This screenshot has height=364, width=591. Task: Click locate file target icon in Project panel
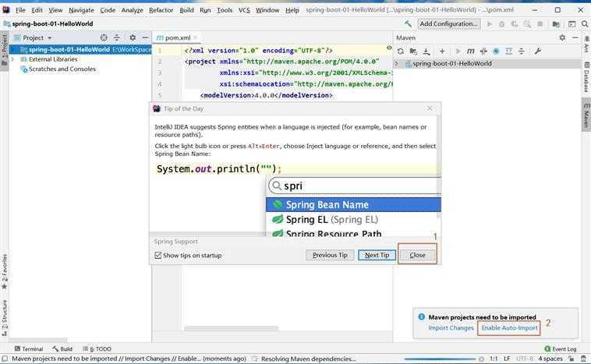click(104, 37)
